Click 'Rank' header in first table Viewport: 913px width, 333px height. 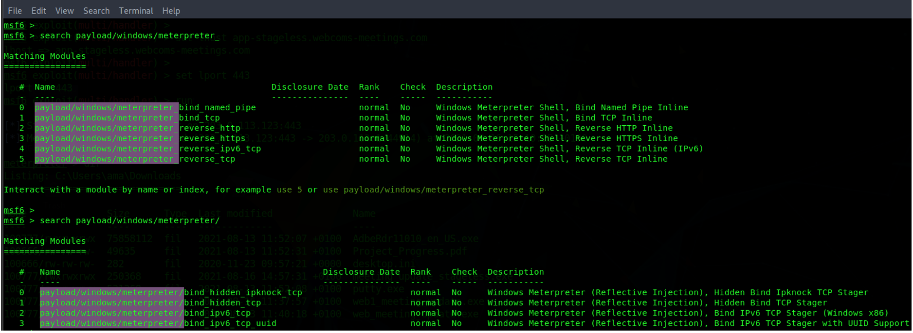coord(369,87)
